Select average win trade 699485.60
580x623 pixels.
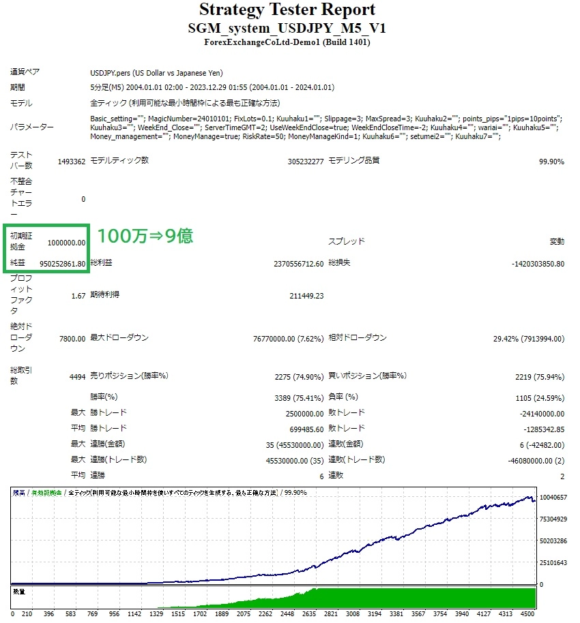click(x=306, y=429)
